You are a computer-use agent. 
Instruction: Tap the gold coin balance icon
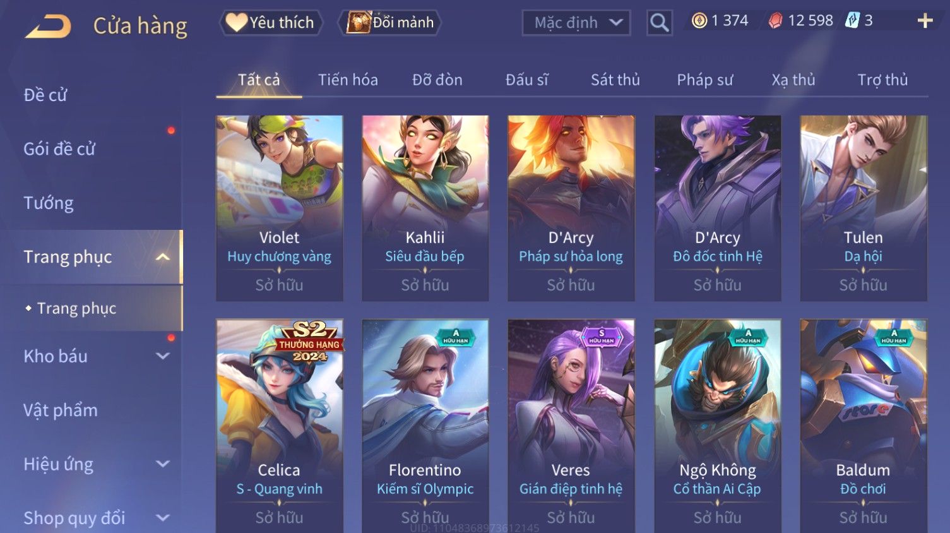point(699,21)
